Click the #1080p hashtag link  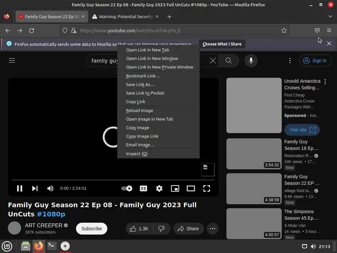(x=51, y=214)
